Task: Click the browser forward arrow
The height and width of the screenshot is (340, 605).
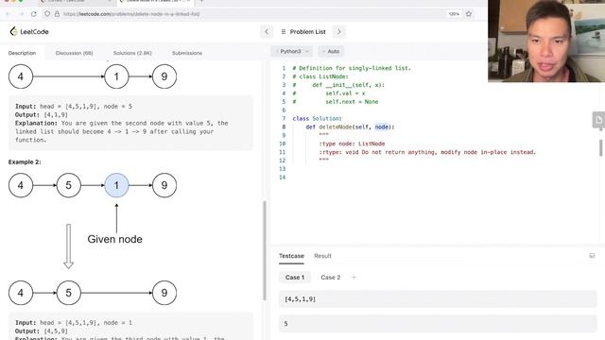Action: (x=21, y=14)
